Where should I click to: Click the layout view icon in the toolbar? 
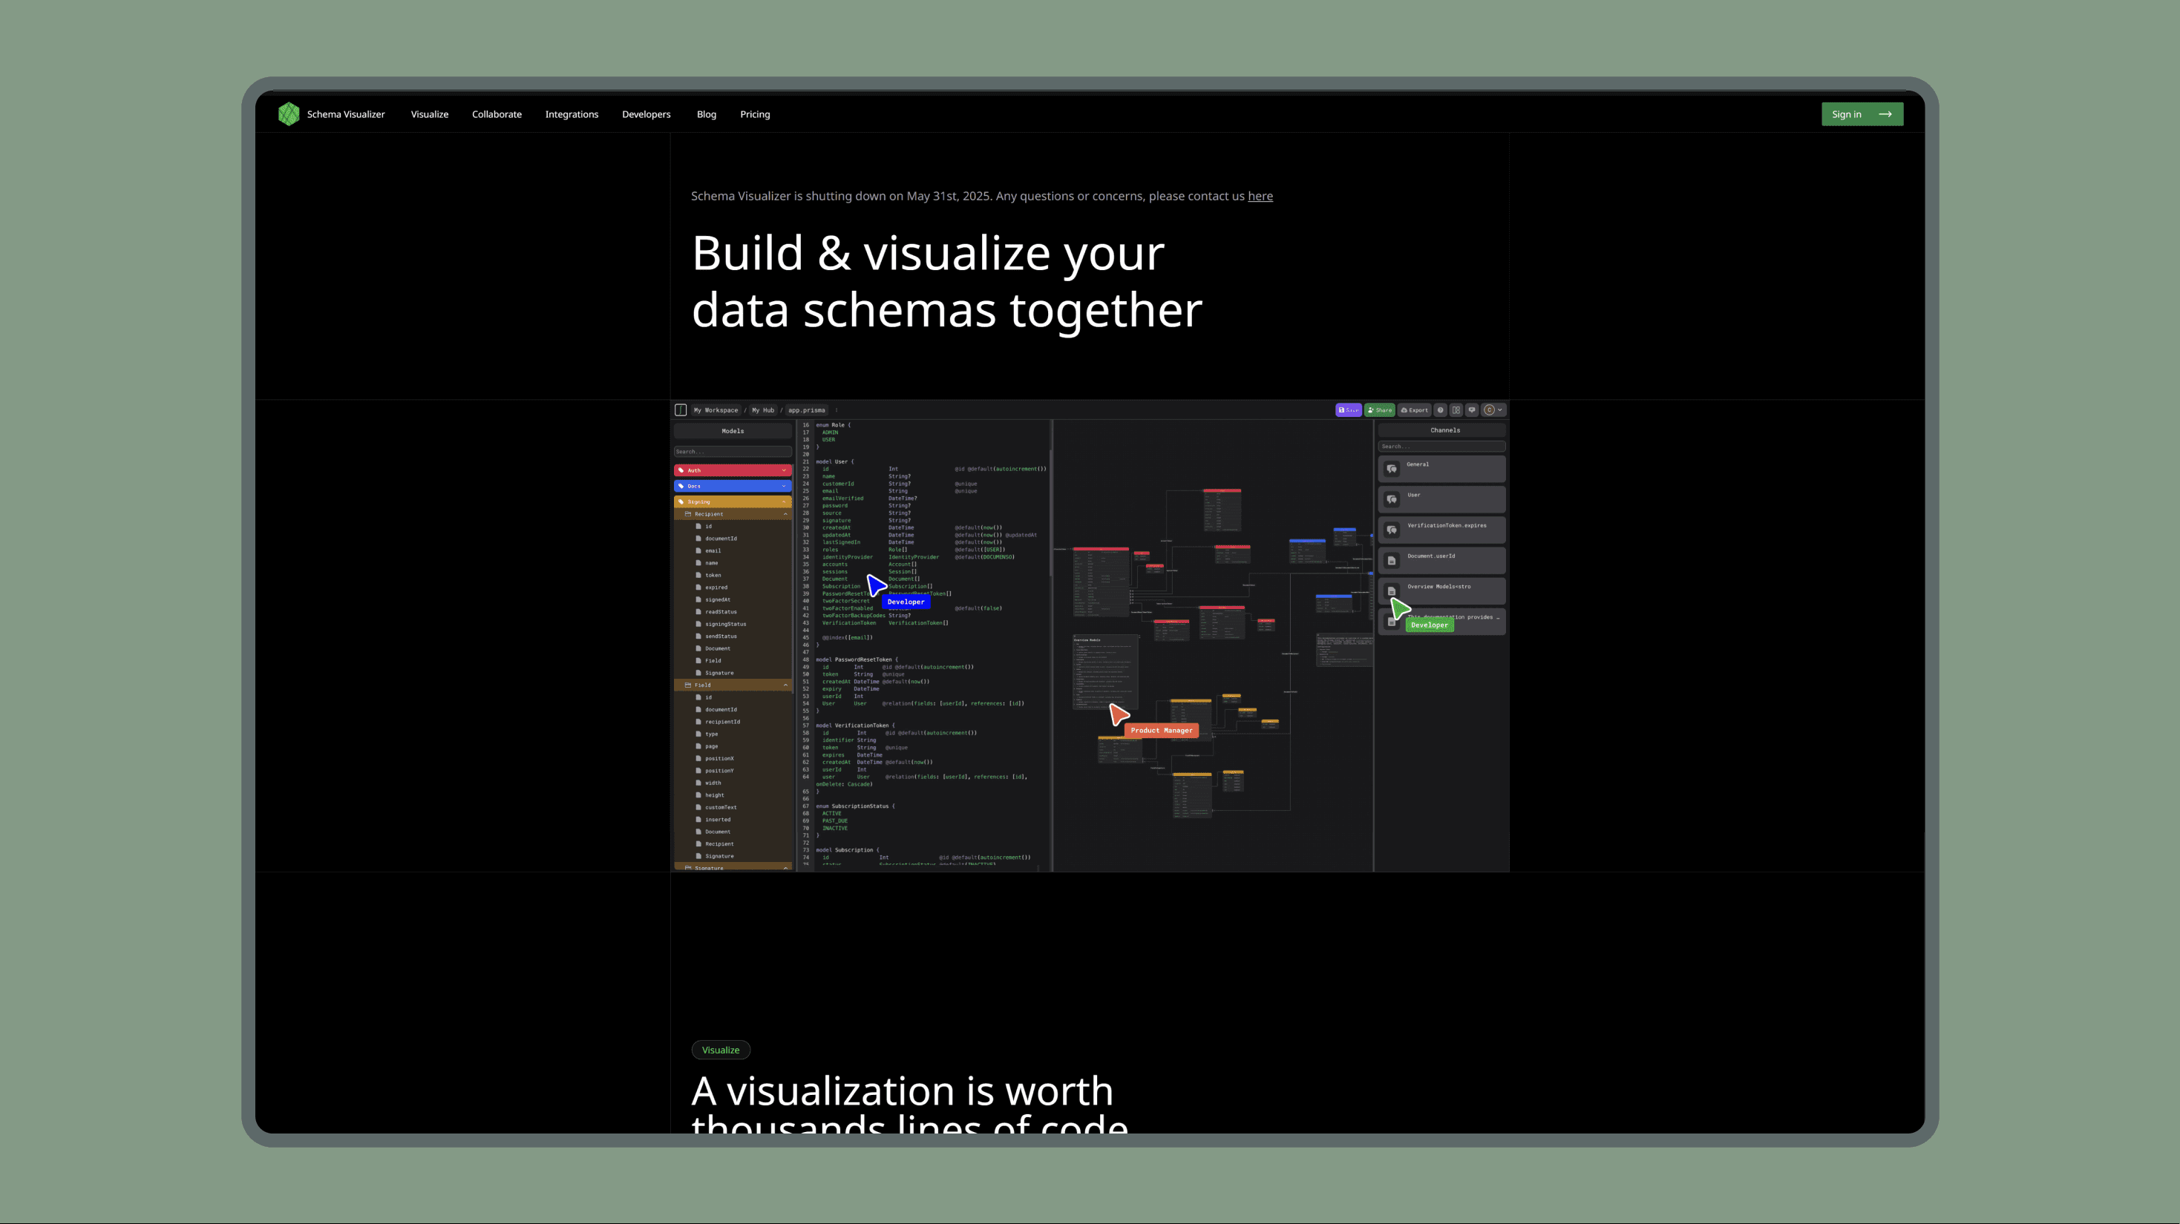pos(1456,410)
